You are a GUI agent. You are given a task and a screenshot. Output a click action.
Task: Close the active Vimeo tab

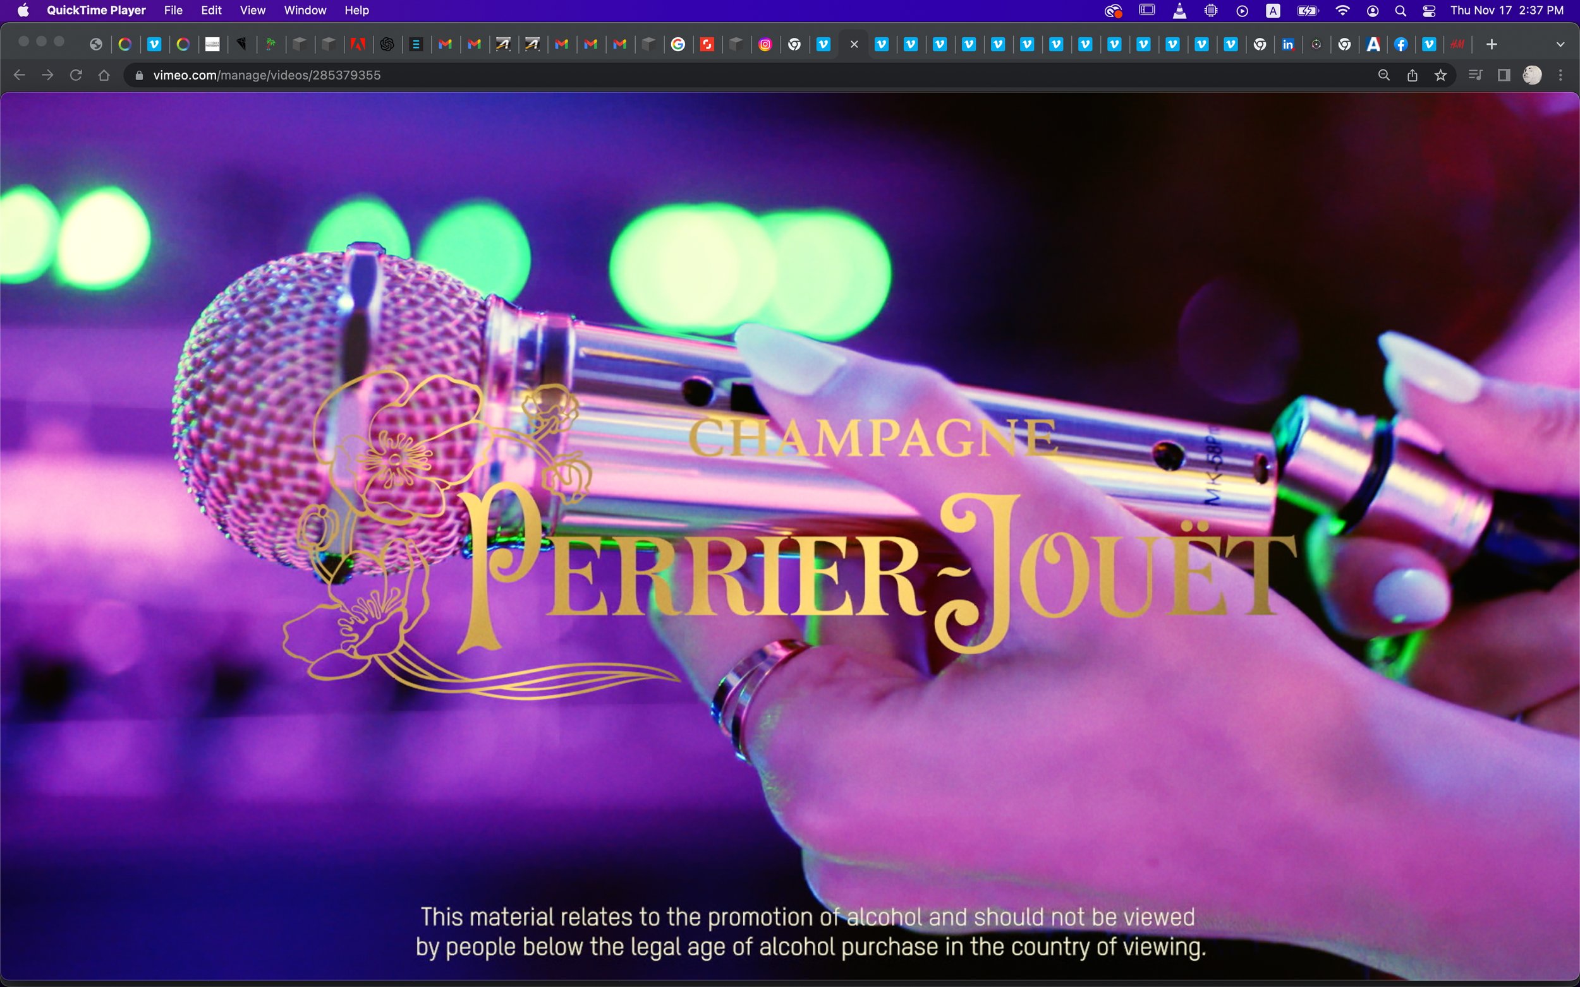(x=854, y=44)
